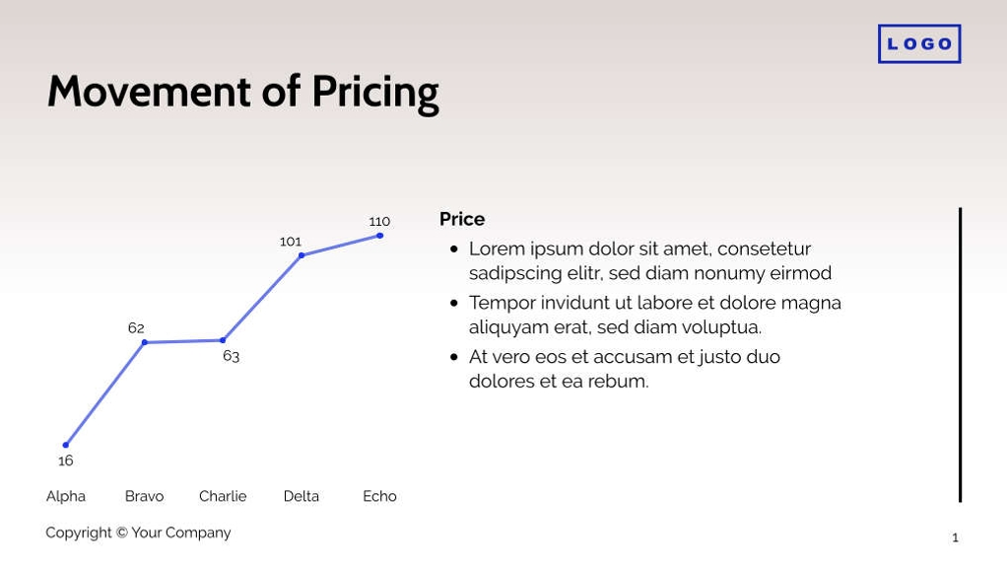Image resolution: width=1007 pixels, height=567 pixels.
Task: Click the Copyright Your Company footer
Action: coord(138,532)
